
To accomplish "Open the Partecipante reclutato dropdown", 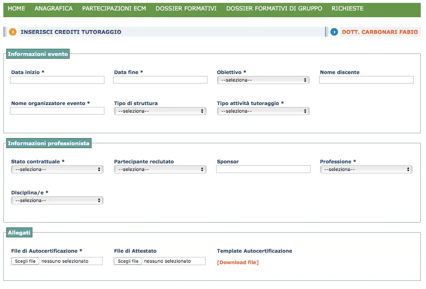I will (160, 169).
